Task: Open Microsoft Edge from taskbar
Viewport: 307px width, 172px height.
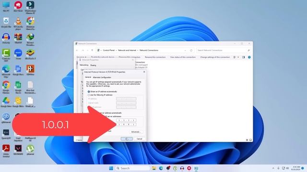Action: tap(161, 168)
